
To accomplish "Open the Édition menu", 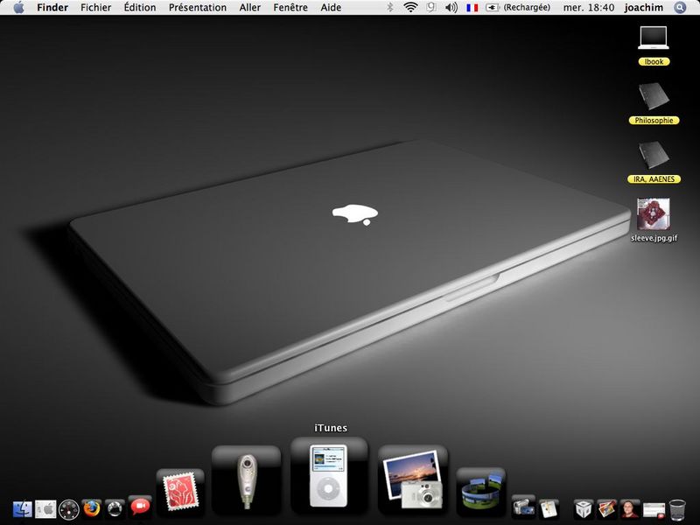I will pos(140,8).
